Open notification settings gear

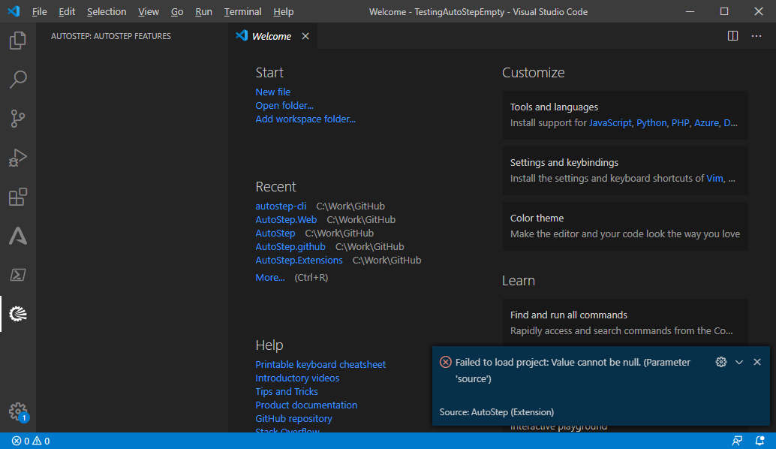click(721, 362)
